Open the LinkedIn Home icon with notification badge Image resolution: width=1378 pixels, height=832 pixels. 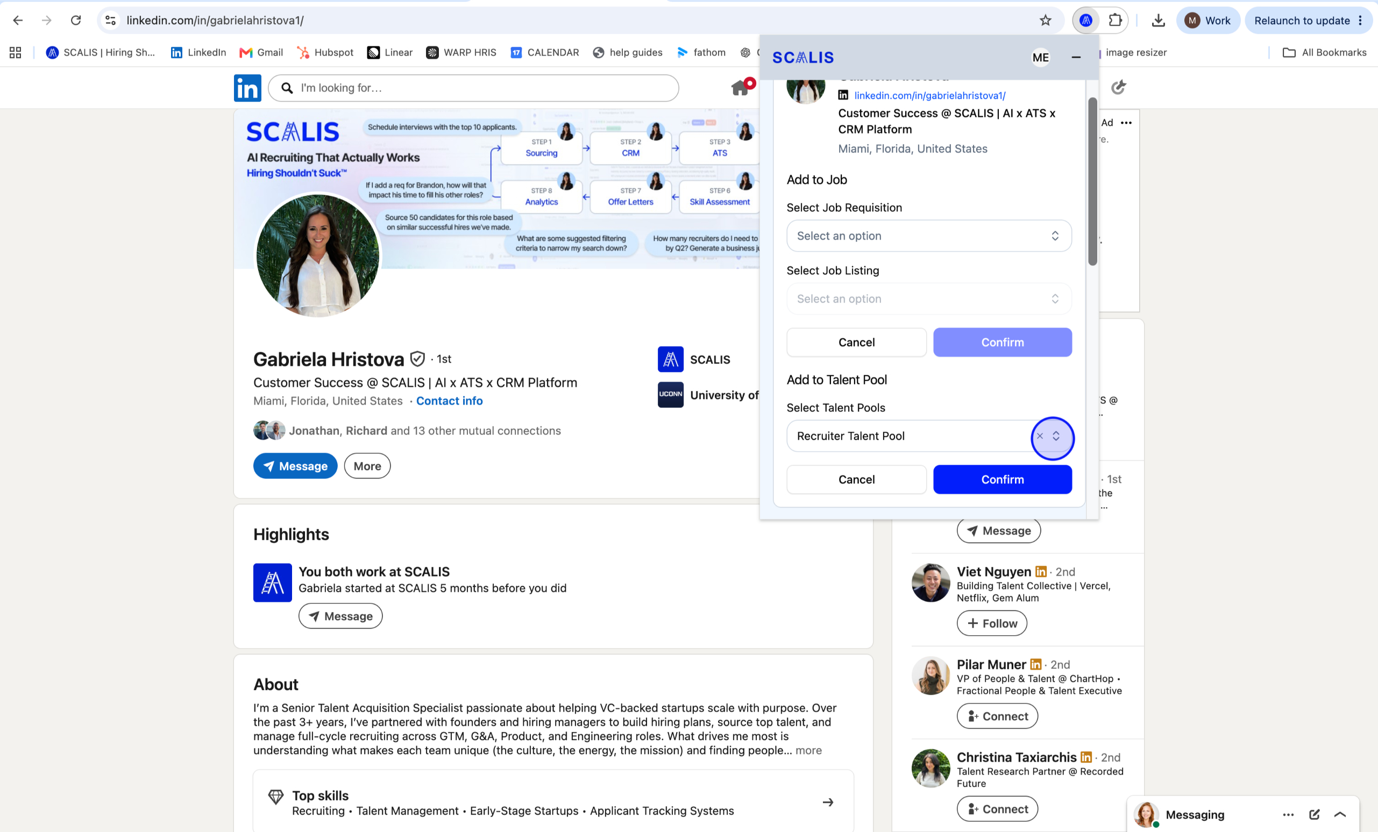click(742, 87)
